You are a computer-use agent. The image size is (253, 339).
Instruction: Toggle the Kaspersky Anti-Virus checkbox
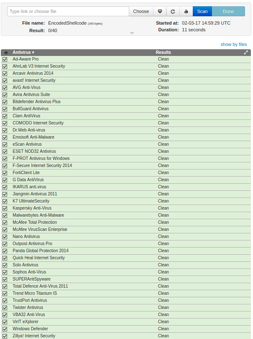pos(5,208)
